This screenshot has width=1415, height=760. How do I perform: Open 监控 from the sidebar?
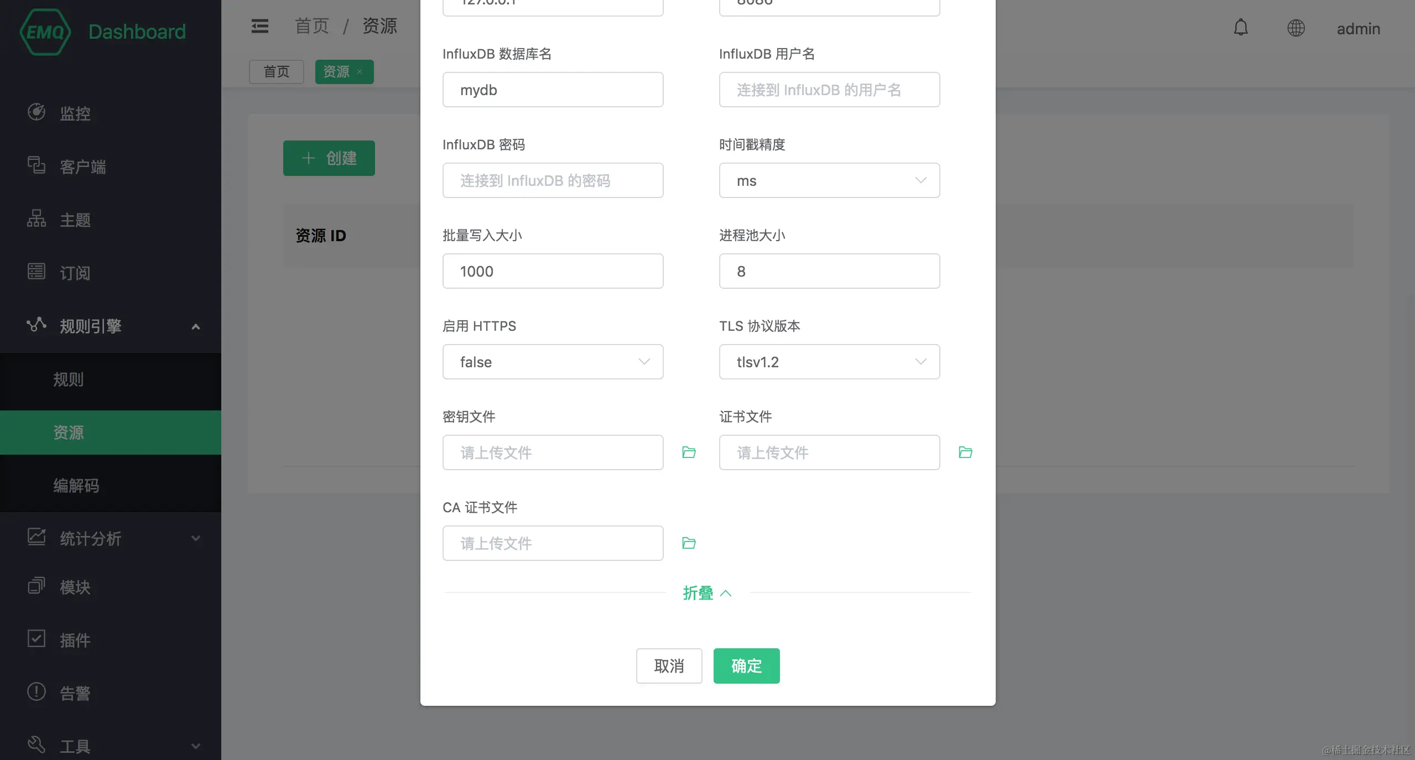[x=75, y=113]
